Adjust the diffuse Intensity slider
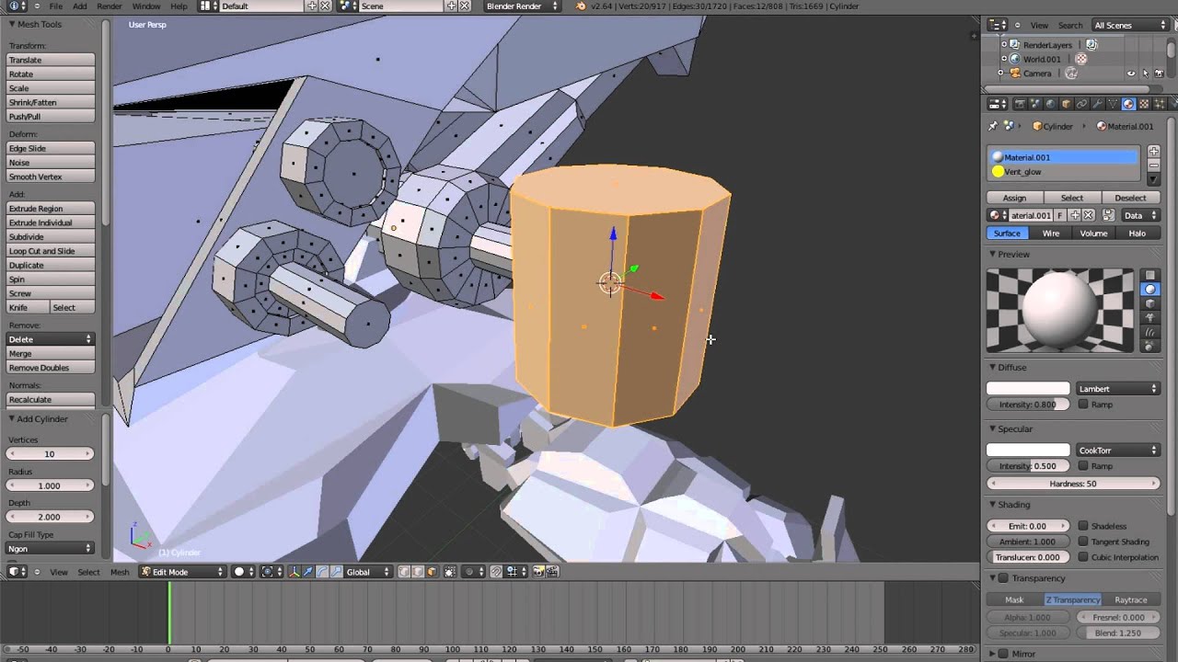This screenshot has height=662, width=1178. (x=1028, y=405)
